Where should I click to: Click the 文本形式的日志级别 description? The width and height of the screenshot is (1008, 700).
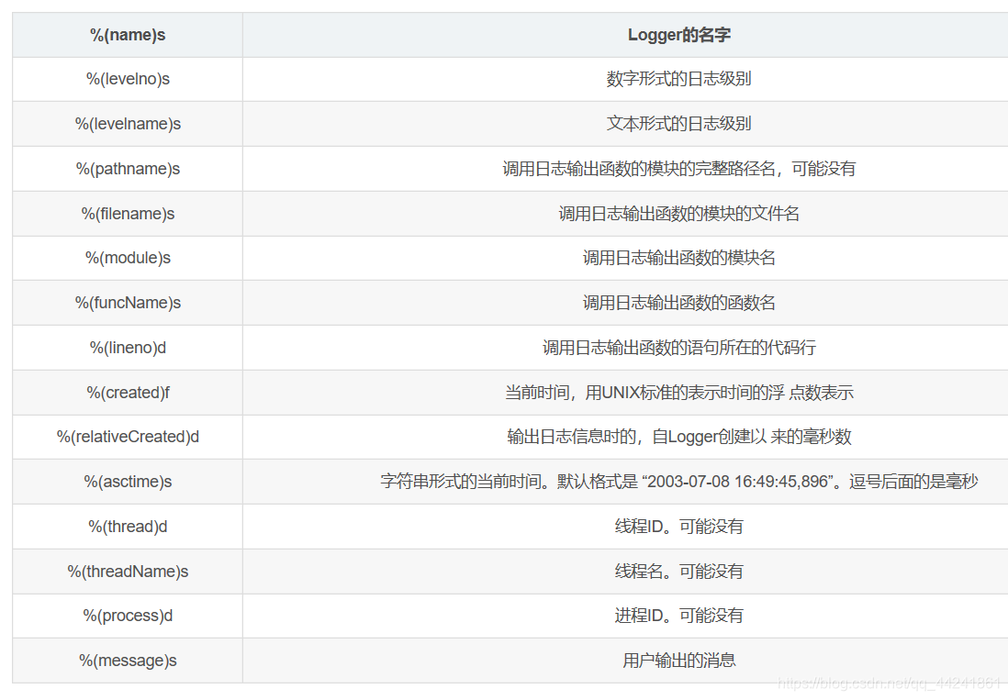[678, 123]
